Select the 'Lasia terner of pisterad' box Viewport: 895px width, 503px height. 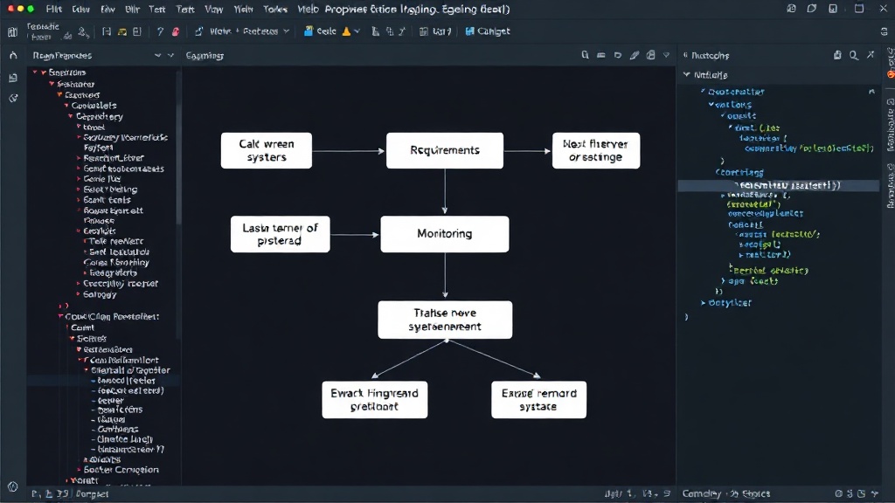click(280, 234)
